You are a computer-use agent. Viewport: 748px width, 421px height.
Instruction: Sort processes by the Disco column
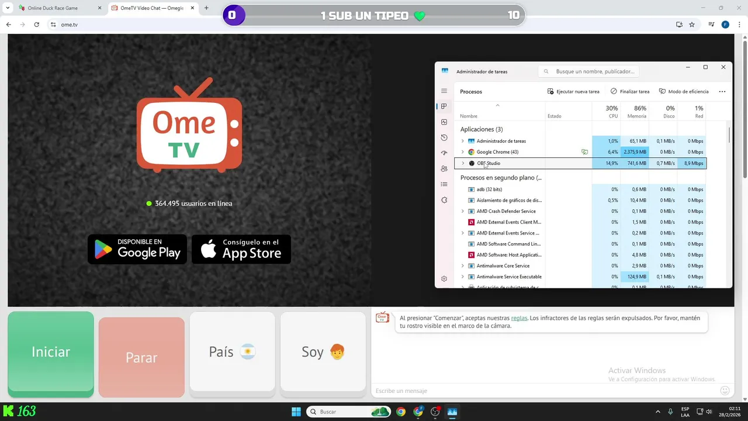pyautogui.click(x=663, y=112)
